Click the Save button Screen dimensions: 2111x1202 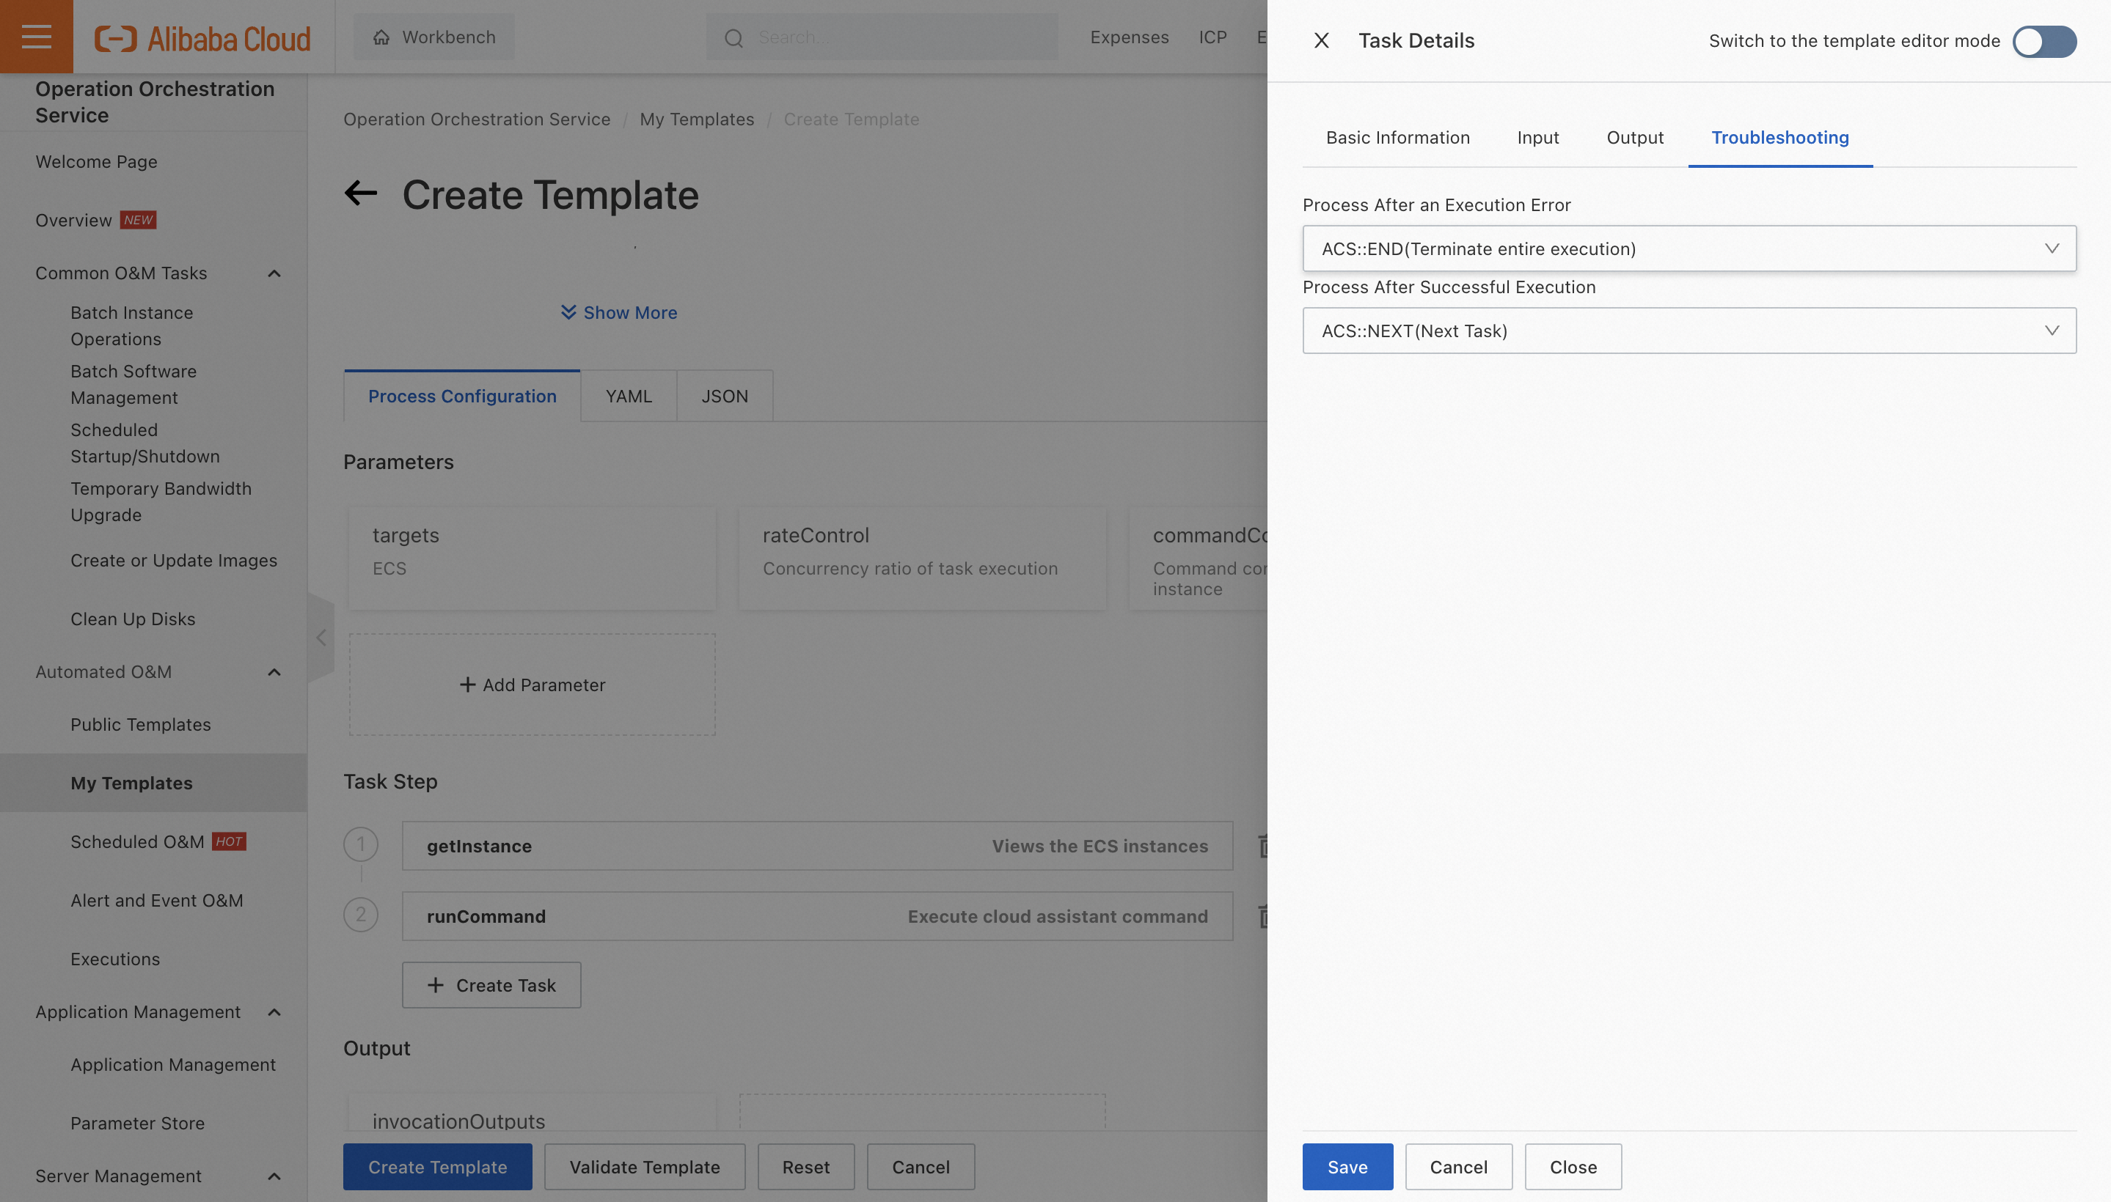click(x=1347, y=1167)
